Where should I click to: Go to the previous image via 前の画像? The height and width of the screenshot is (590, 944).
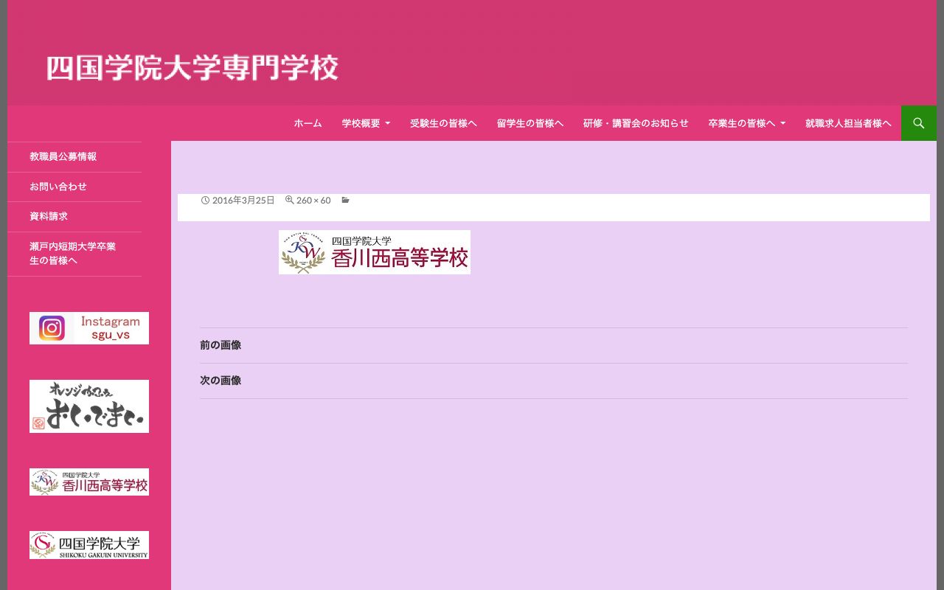[x=220, y=344]
